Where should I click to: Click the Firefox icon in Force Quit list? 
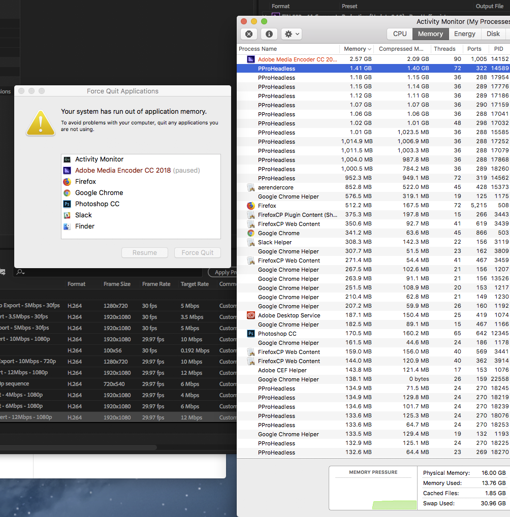pyautogui.click(x=67, y=182)
